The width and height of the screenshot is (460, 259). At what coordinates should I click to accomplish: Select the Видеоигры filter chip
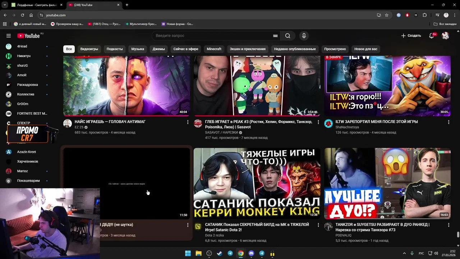[x=89, y=49]
